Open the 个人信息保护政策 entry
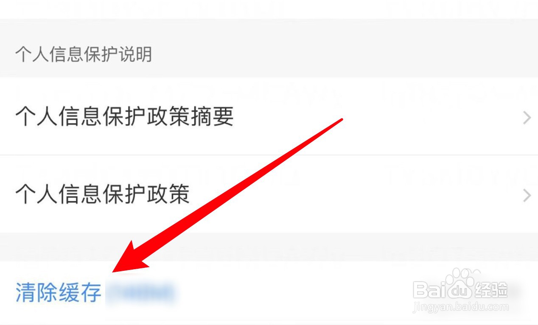The width and height of the screenshot is (538, 325). coord(269,194)
